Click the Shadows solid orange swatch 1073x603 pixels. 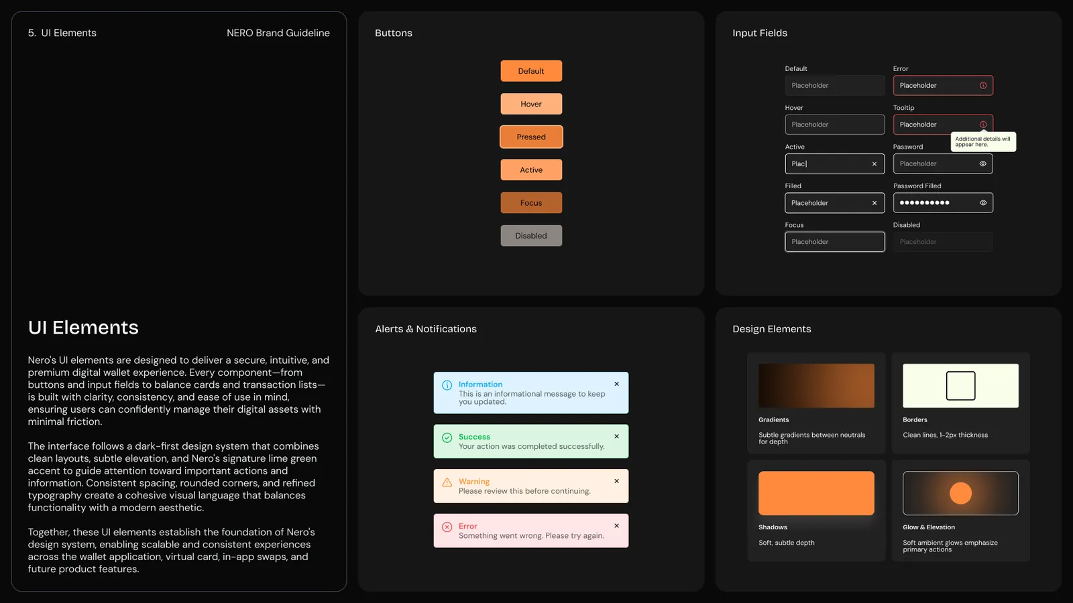click(816, 493)
